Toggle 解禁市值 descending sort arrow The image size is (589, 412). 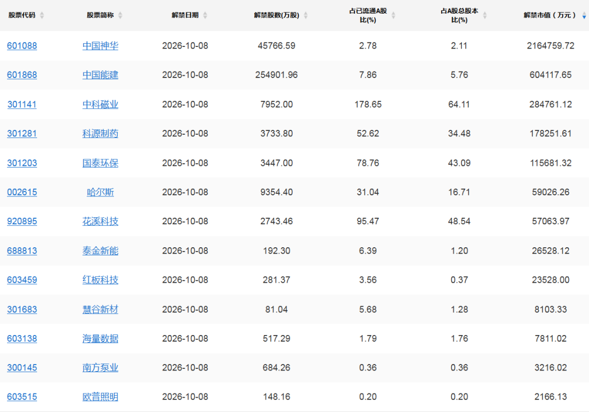pos(584,15)
